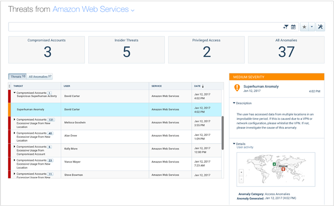Viewport: 334px width, 206px height.
Task: Open the calendar date picker icon
Action: point(293,27)
